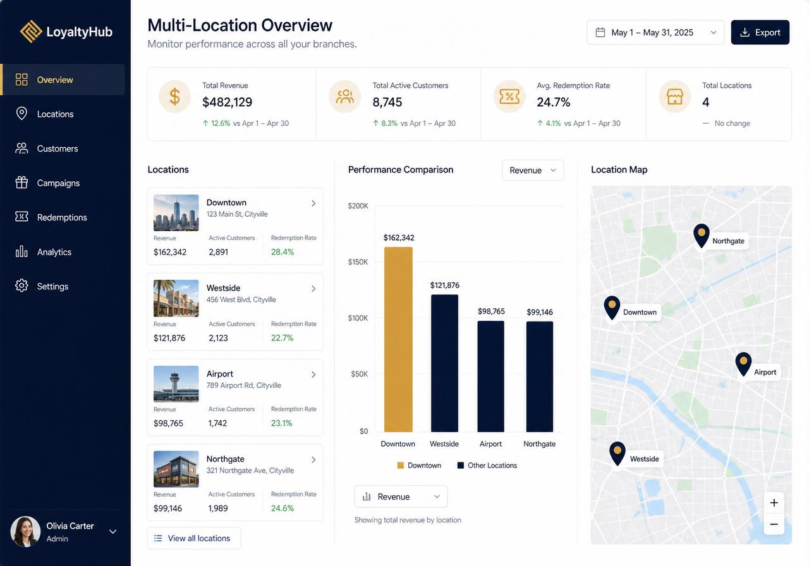Zoom in on the map with plus

(x=774, y=503)
